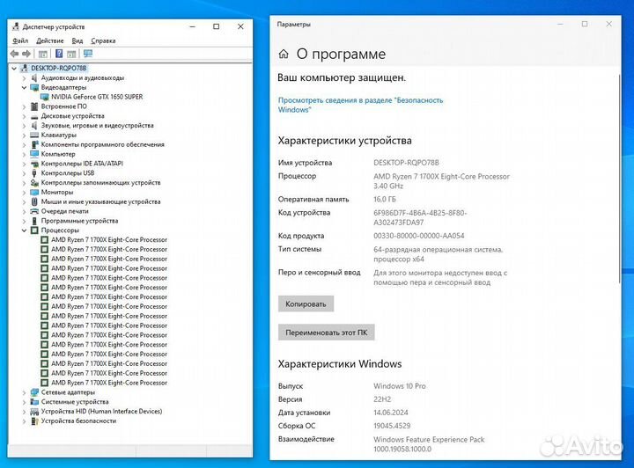Maximize the Диспетчер устройств window
634x468 pixels.
pyautogui.click(x=217, y=26)
